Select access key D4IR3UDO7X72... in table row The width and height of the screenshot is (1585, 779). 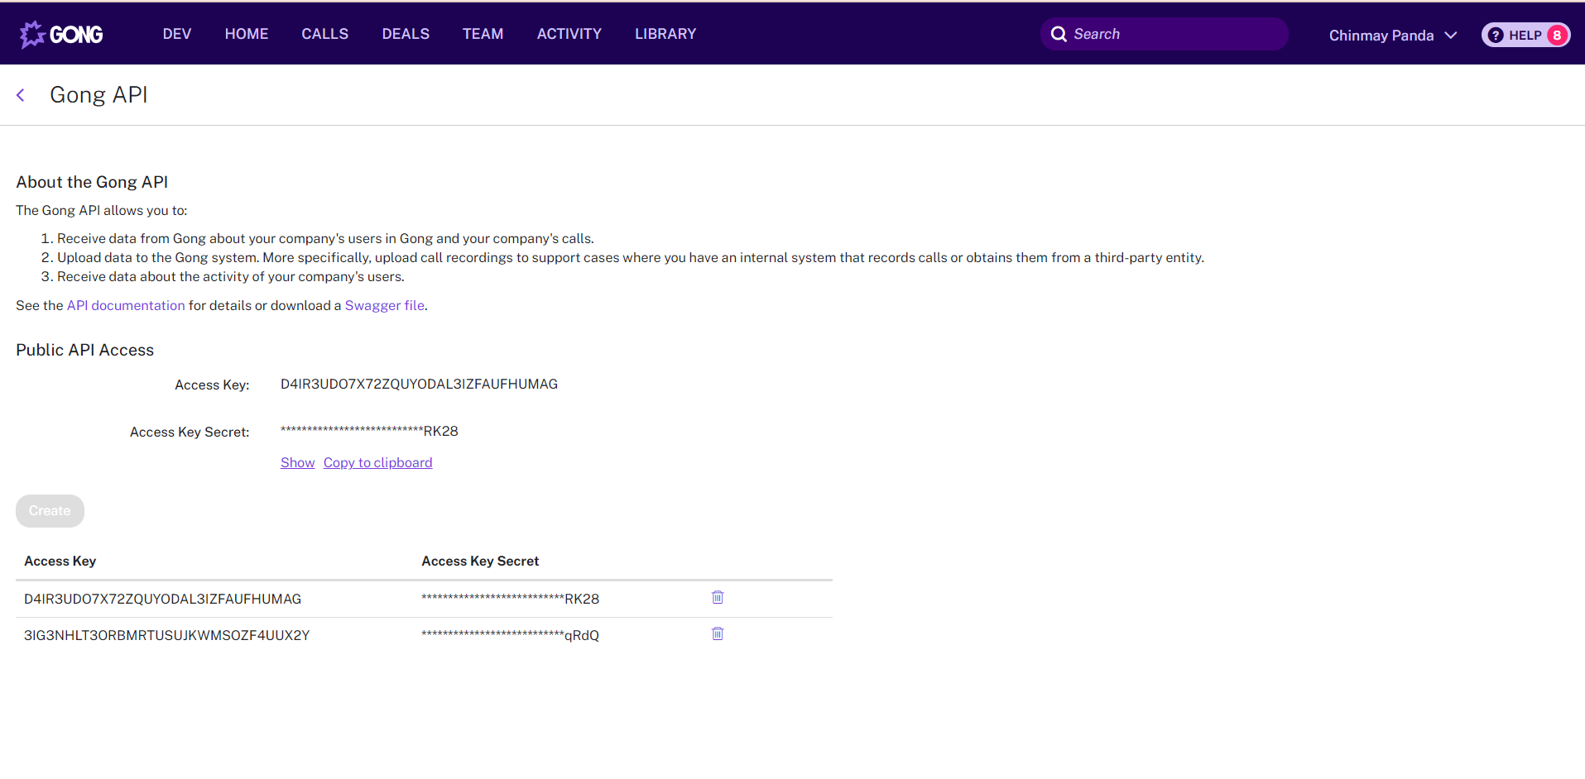pos(162,599)
